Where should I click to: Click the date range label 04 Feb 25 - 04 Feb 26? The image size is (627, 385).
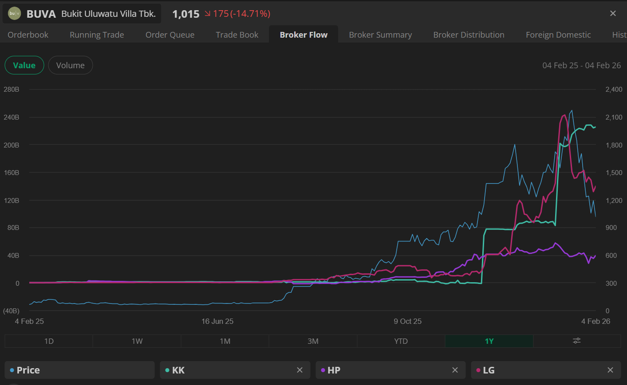[581, 66]
